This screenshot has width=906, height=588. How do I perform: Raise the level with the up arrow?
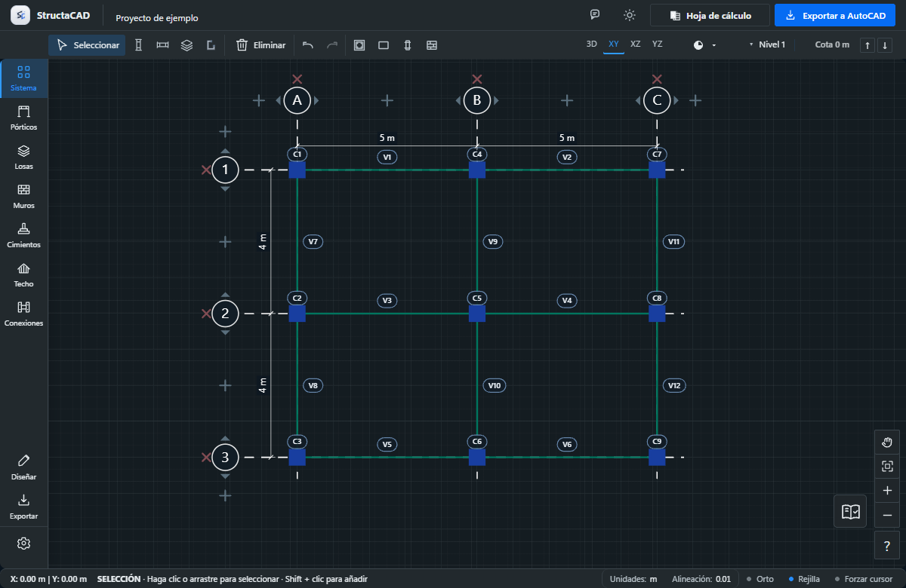(x=867, y=45)
